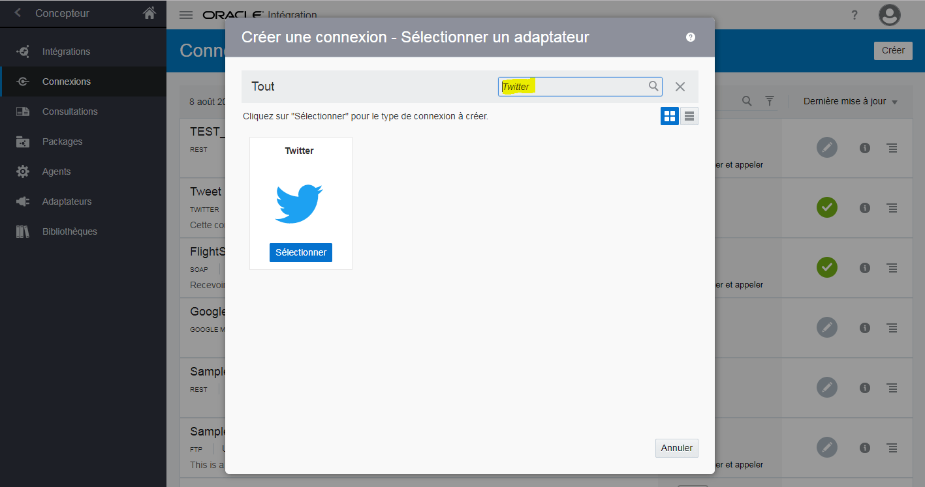Toggle the connections filter funnel
The image size is (925, 487).
pos(770,101)
